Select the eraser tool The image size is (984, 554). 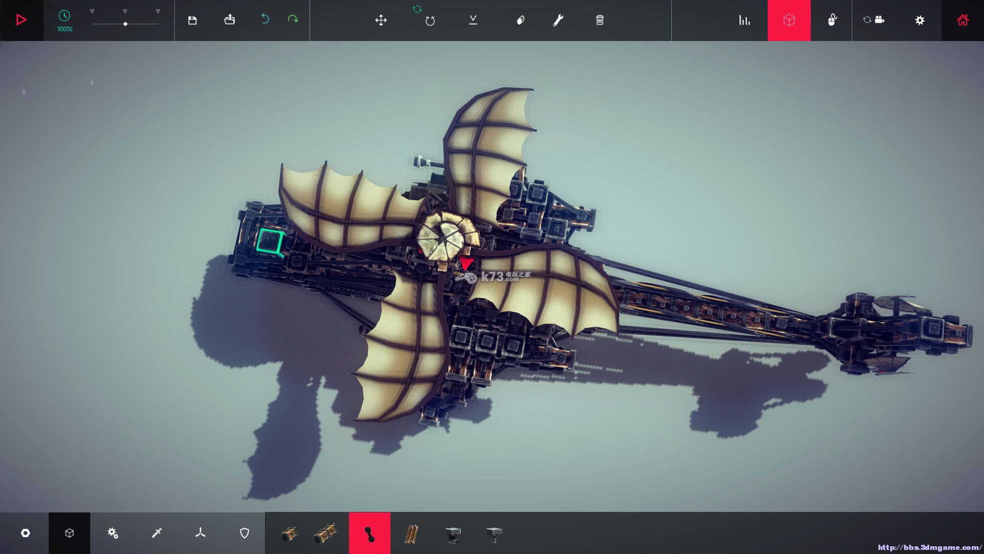(520, 20)
